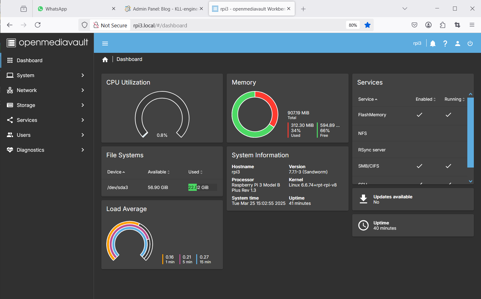Click the tracking protection shield icon
Image resolution: width=481 pixels, height=299 pixels.
[85, 25]
